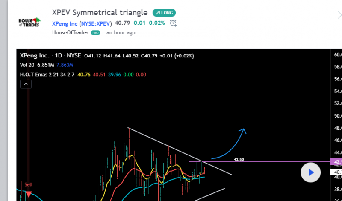The height and width of the screenshot is (201, 342).
Task: Click the 1D interval label in the chart
Action: (x=59, y=56)
